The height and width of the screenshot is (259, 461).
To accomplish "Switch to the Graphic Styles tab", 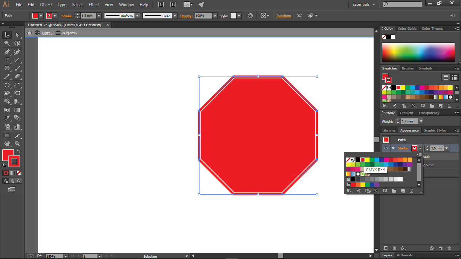I will 435,131.
